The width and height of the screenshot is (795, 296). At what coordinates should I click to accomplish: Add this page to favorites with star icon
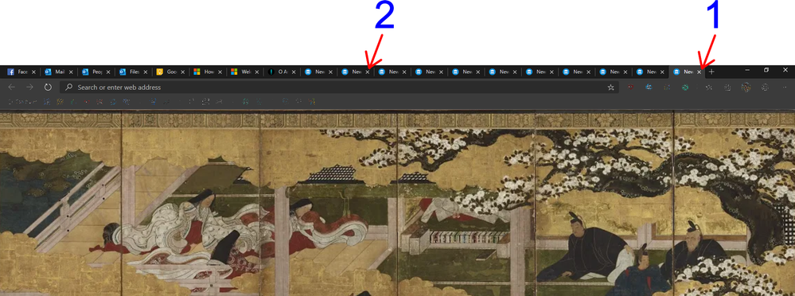pyautogui.click(x=610, y=88)
